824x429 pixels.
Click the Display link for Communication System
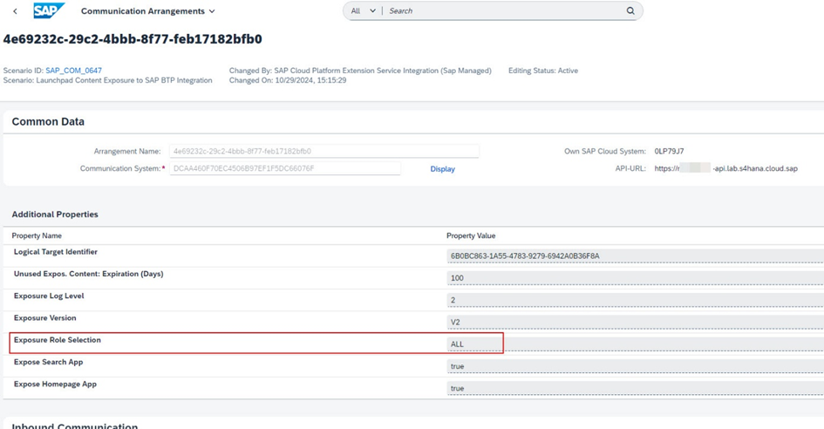tap(442, 169)
